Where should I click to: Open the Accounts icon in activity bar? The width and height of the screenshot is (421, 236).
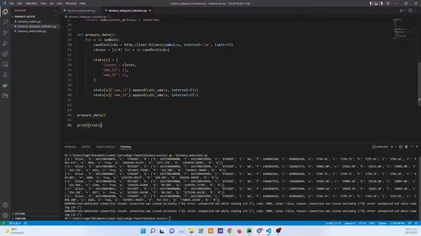(x=5, y=205)
